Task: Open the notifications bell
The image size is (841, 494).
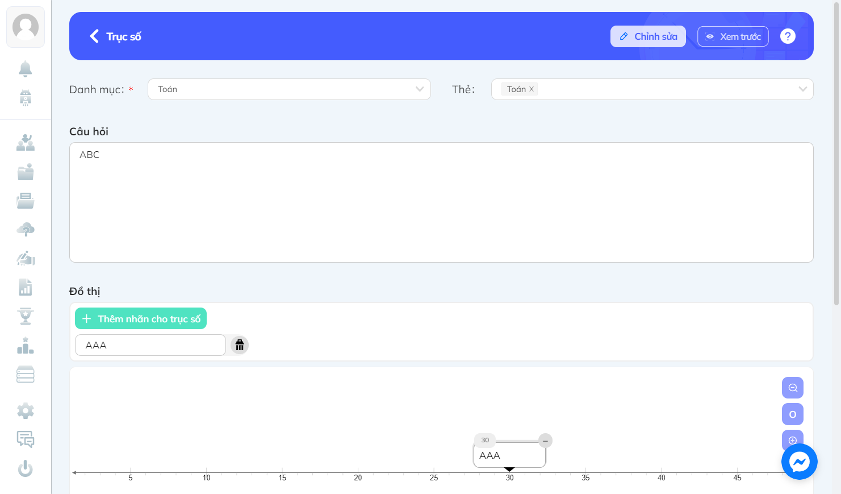Action: (x=26, y=69)
